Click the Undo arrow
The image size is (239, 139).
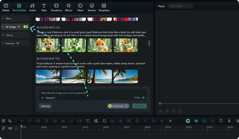(22, 121)
